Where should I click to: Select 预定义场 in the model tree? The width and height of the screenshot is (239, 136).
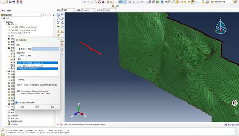(x=14, y=118)
